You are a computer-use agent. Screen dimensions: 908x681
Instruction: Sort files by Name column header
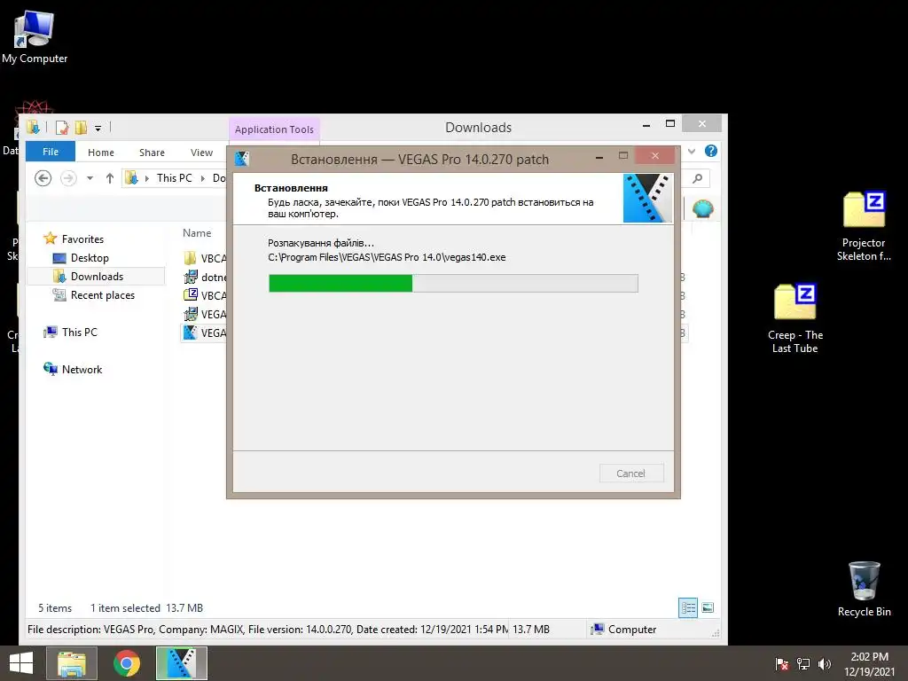(197, 233)
